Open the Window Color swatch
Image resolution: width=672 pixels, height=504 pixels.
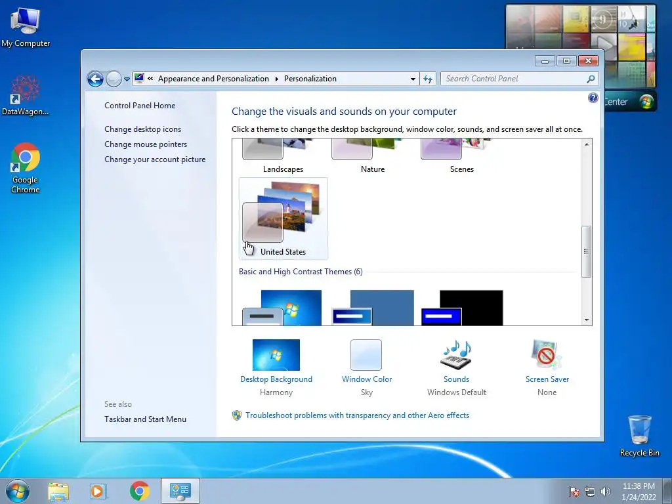pos(366,355)
